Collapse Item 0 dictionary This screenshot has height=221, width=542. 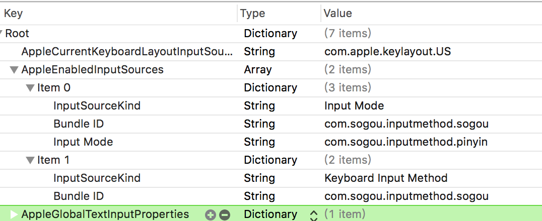pos(30,88)
